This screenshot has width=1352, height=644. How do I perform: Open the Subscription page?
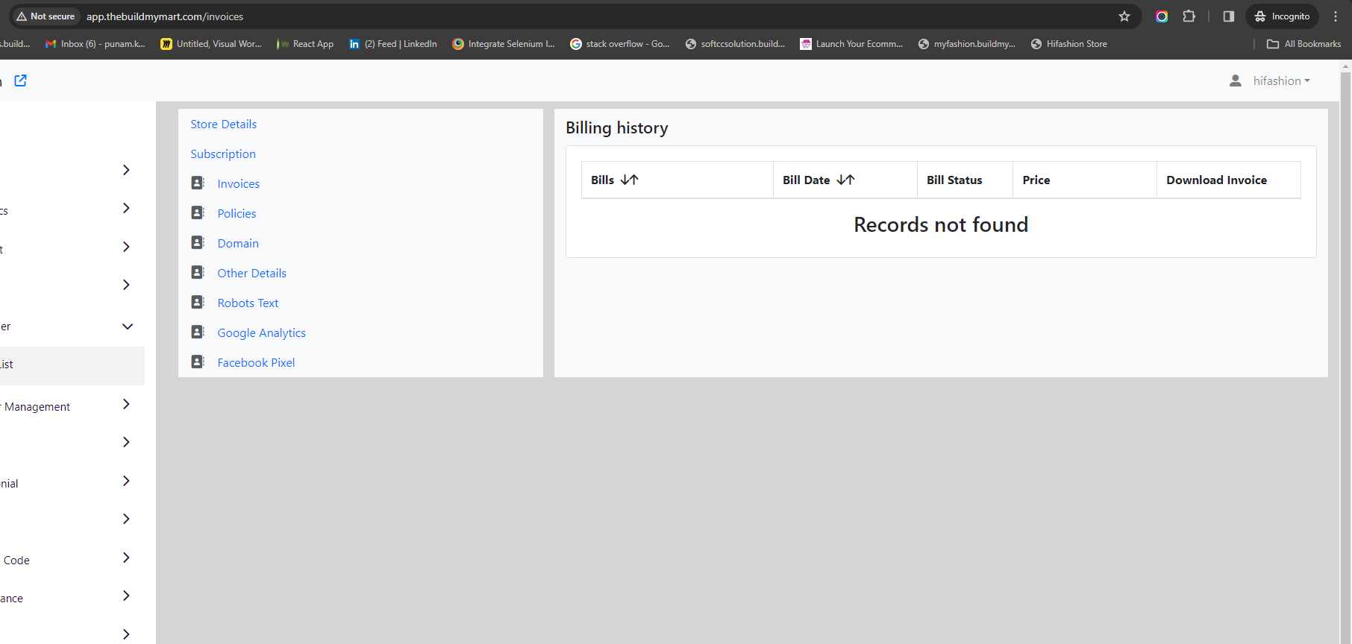click(223, 154)
